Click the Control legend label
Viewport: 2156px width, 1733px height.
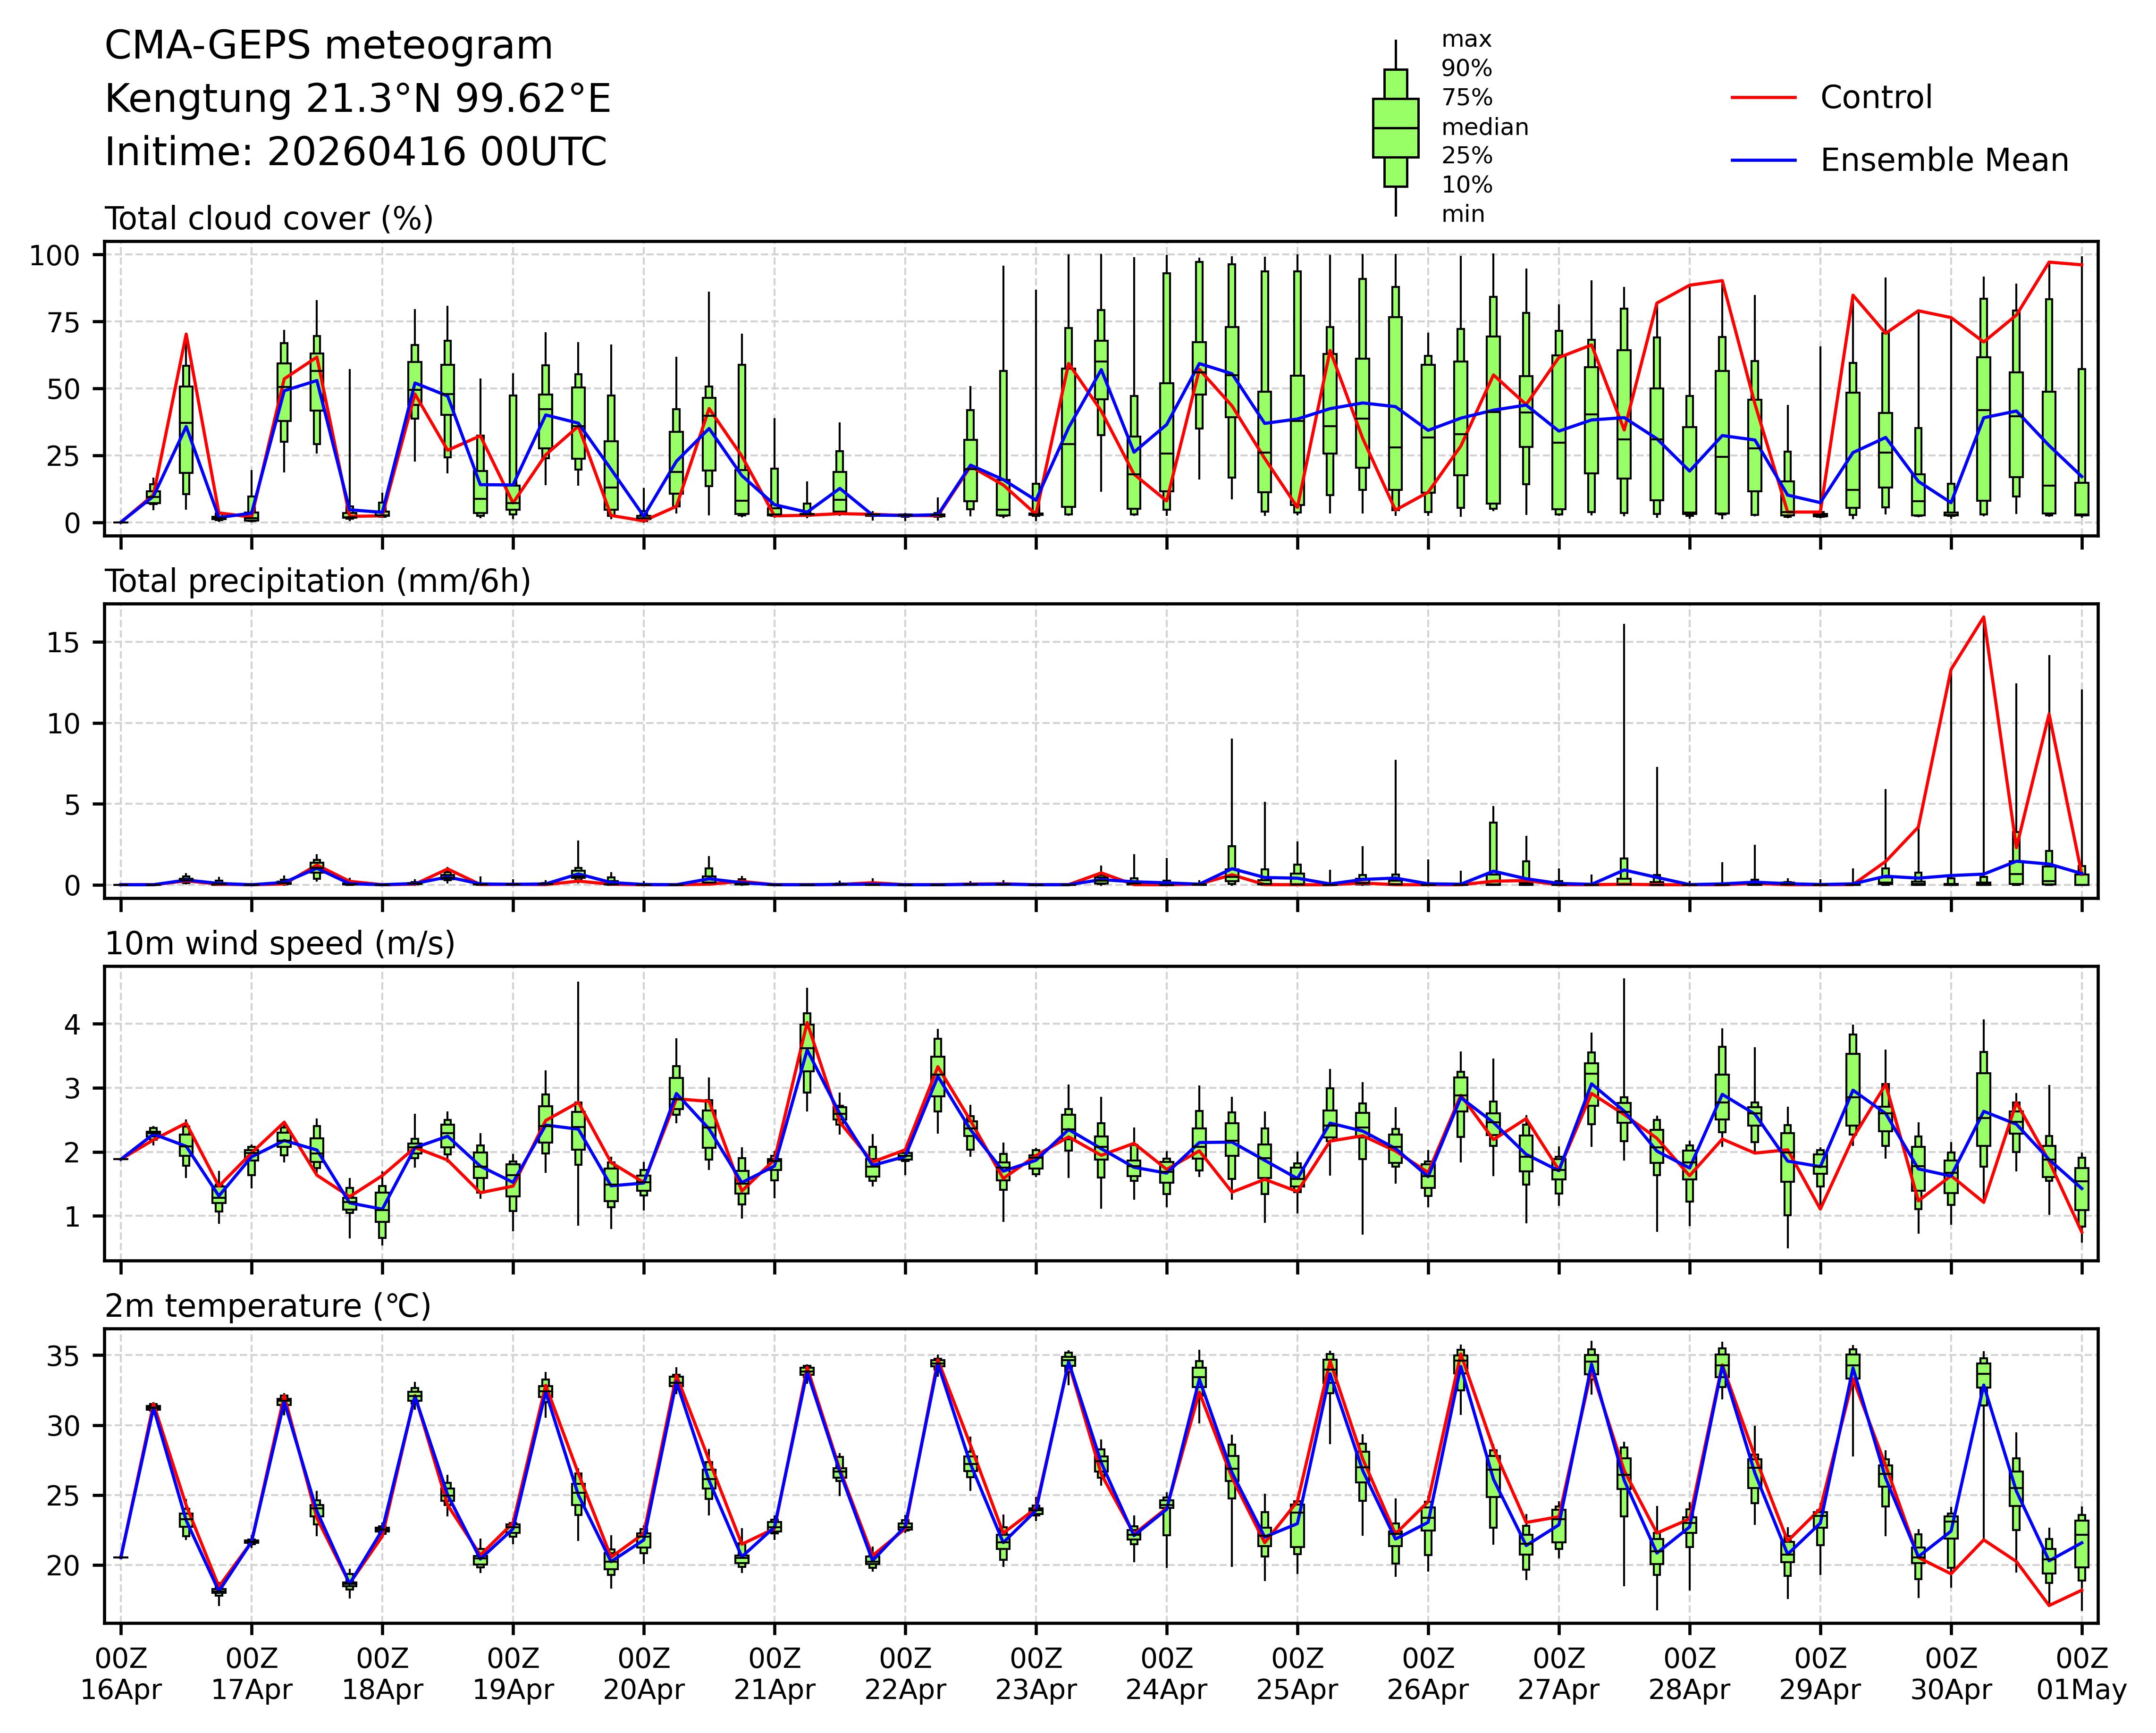[x=1876, y=97]
